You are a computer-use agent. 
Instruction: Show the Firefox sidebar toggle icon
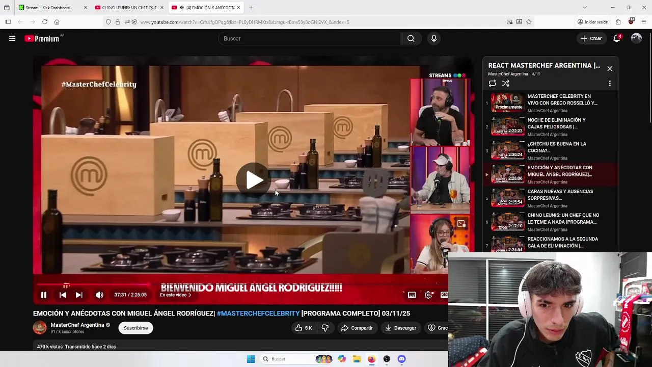[8, 22]
